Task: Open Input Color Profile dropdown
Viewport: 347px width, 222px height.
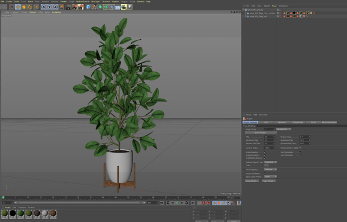Action: pos(270,177)
